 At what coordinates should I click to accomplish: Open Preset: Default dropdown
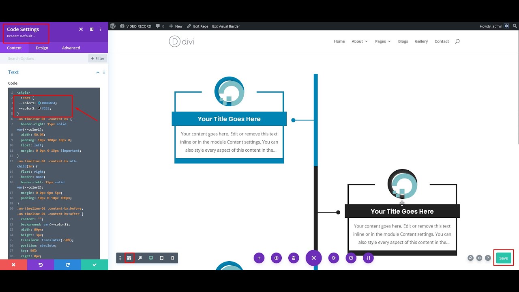point(21,36)
